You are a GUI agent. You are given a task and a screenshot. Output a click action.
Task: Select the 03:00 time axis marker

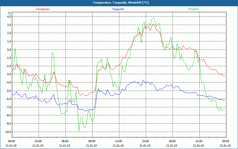pos(38,141)
